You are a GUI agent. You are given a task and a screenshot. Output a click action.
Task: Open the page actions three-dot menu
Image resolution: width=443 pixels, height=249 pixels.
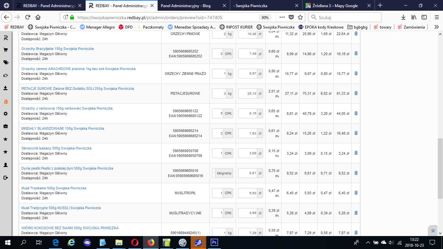pyautogui.click(x=282, y=17)
